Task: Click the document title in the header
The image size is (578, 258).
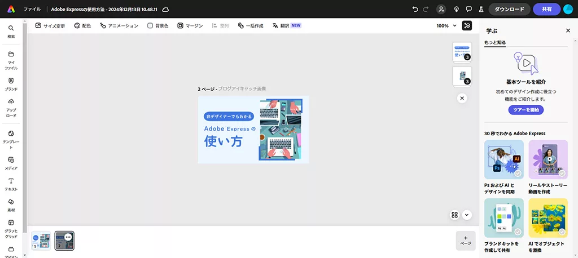Action: [104, 9]
